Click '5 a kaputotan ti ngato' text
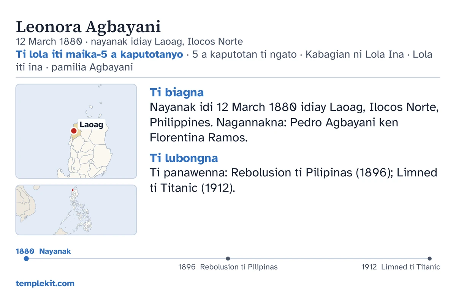Viewport: 456px width, 298px height. tap(244, 54)
